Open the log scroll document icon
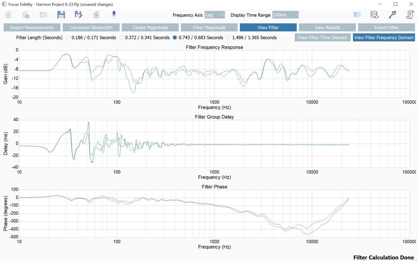The width and height of the screenshot is (417, 261). pyautogui.click(x=410, y=15)
